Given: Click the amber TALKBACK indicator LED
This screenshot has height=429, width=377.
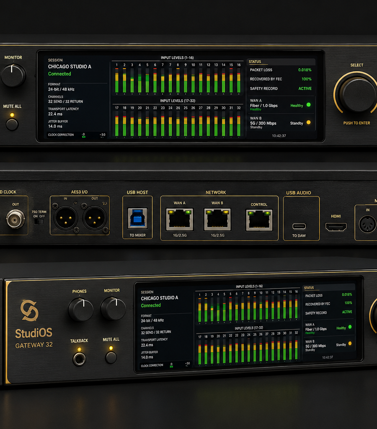Looking at the screenshot, I should (x=79, y=349).
